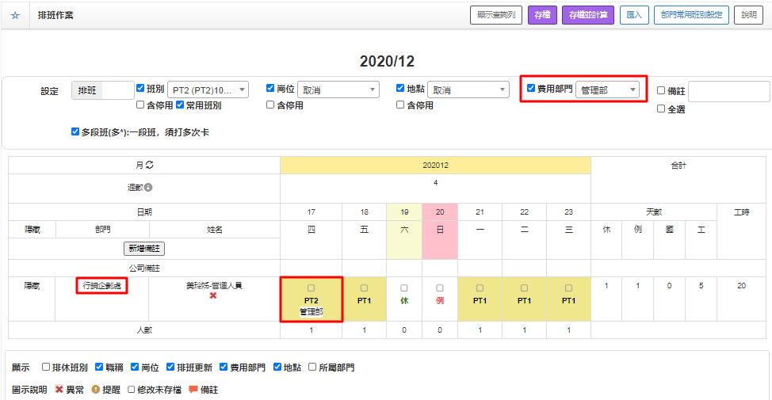Check the day 18 PT1 shift checkbox
772x400 pixels.
coord(365,288)
